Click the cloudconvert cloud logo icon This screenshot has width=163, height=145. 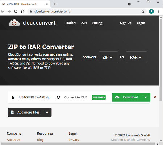pyautogui.click(x=14, y=23)
